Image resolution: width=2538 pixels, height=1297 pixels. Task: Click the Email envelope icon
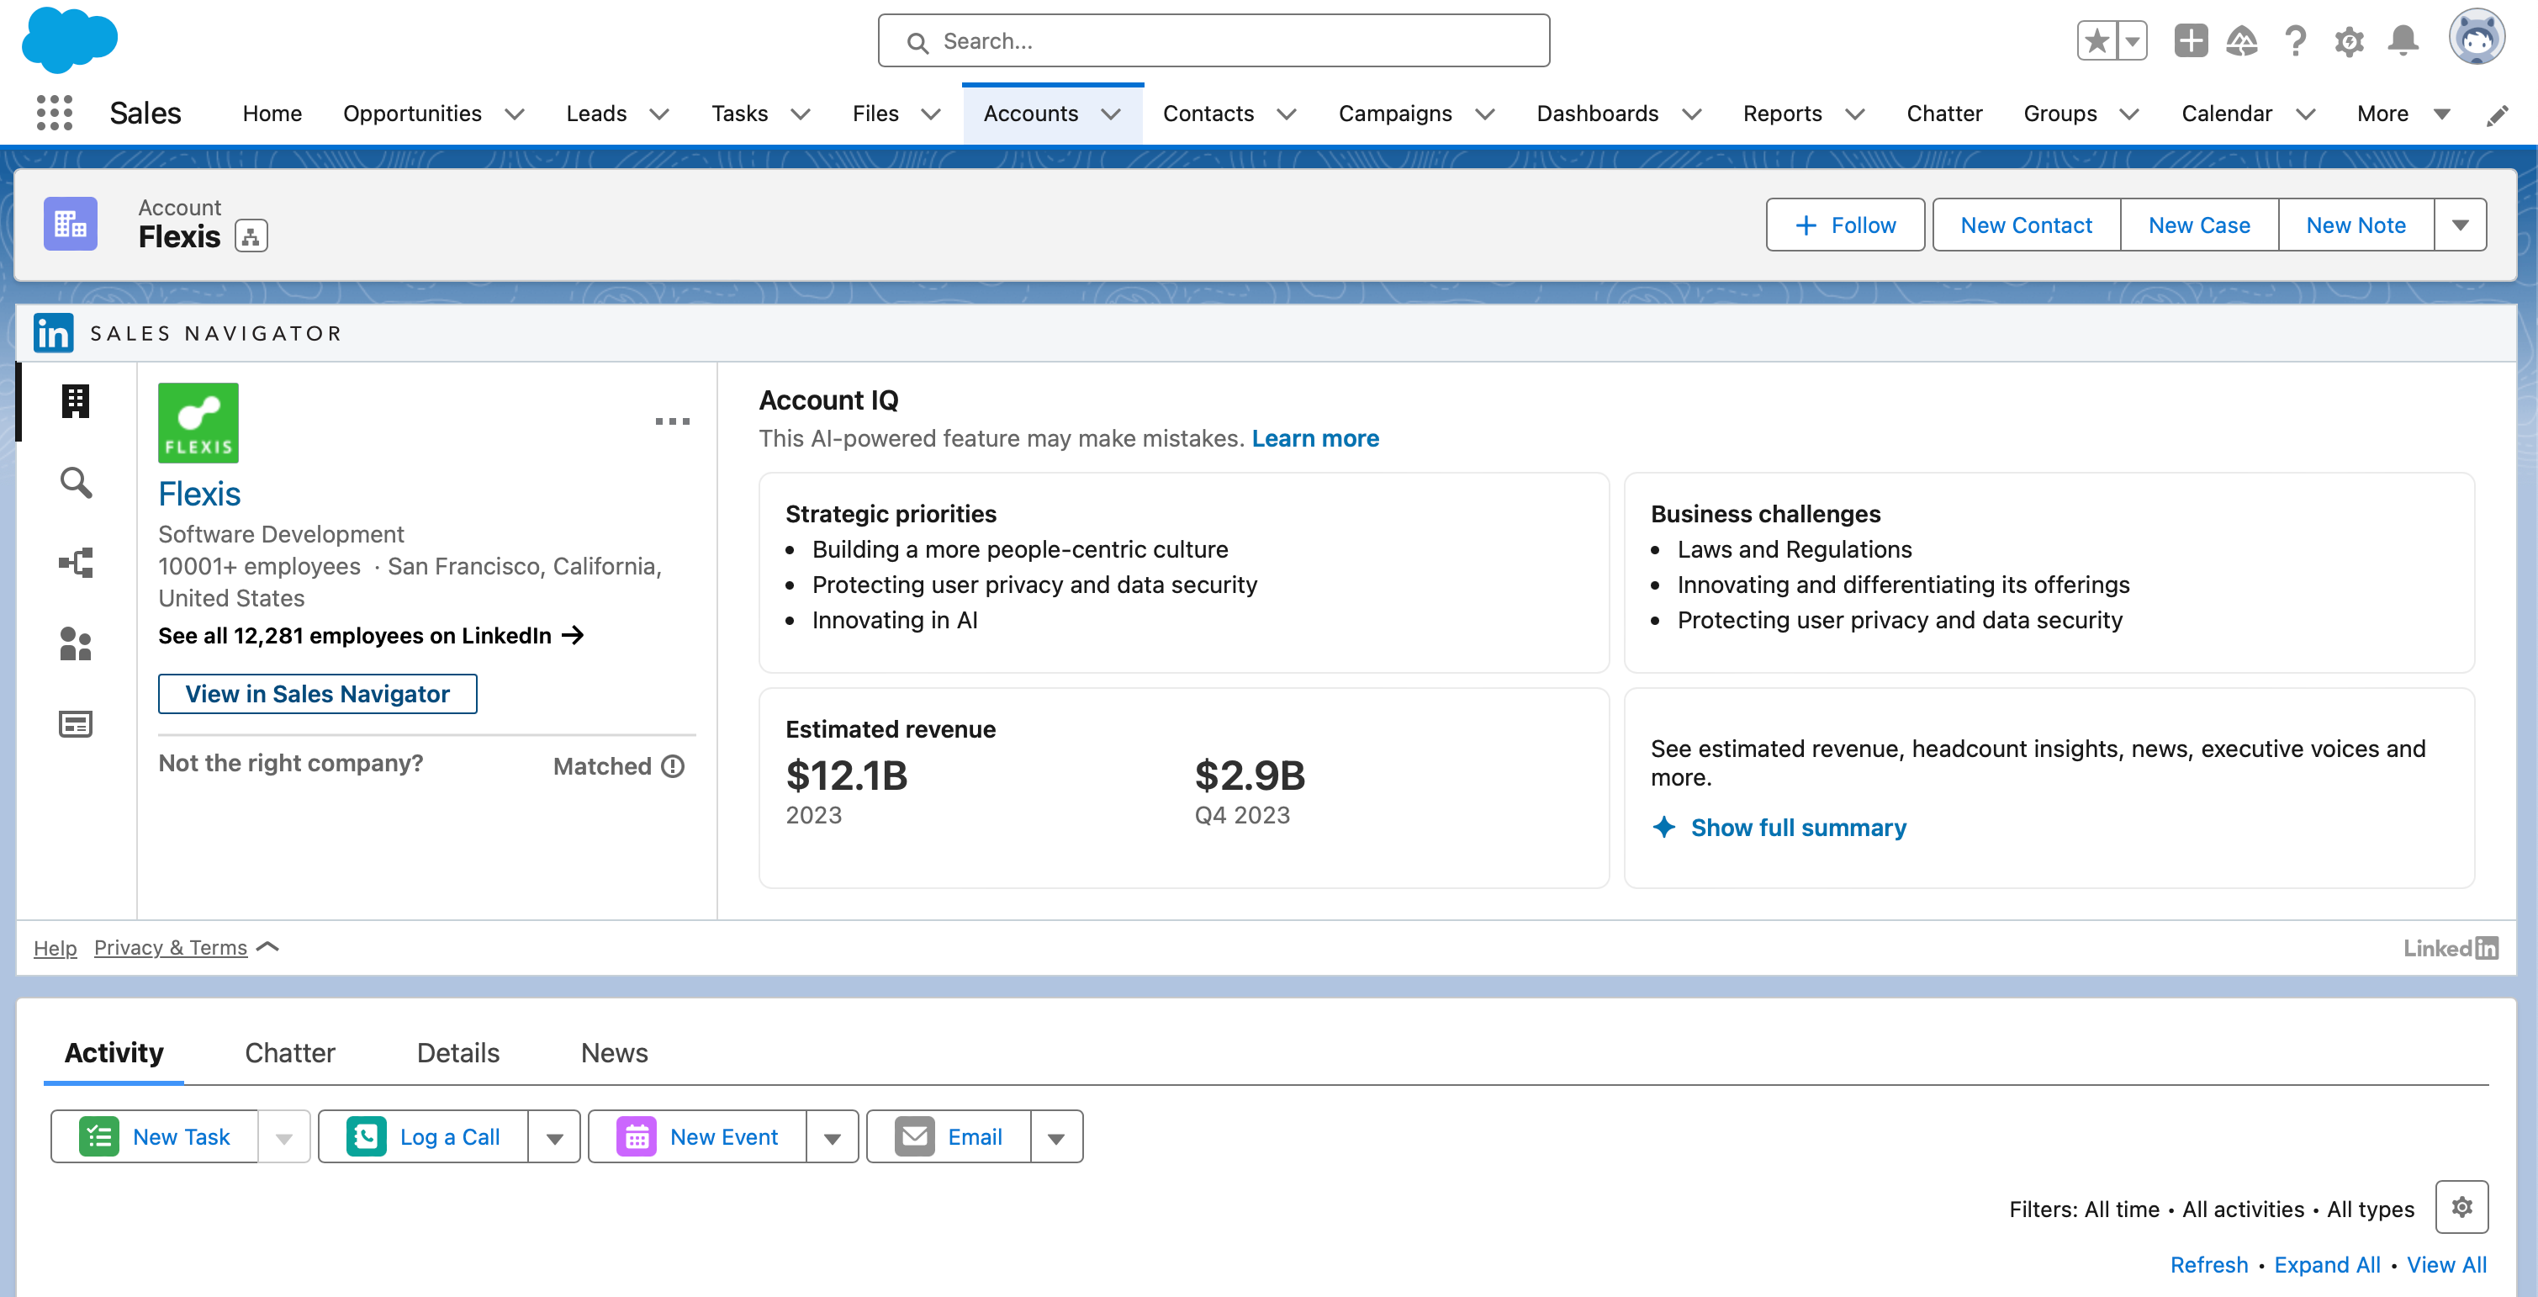pos(914,1136)
